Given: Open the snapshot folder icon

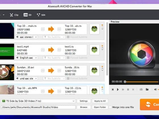Looking at the screenshot, I should (147, 89).
